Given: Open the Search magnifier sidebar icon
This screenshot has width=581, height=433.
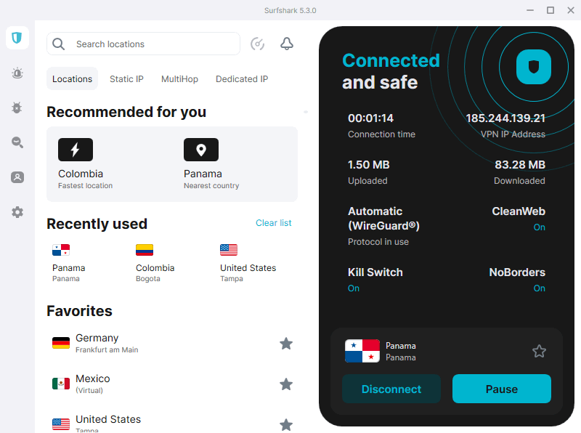Looking at the screenshot, I should tap(17, 142).
